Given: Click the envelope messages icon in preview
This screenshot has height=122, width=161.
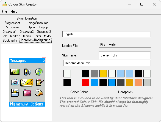Looking at the screenshot, I should pyautogui.click(x=27, y=82).
